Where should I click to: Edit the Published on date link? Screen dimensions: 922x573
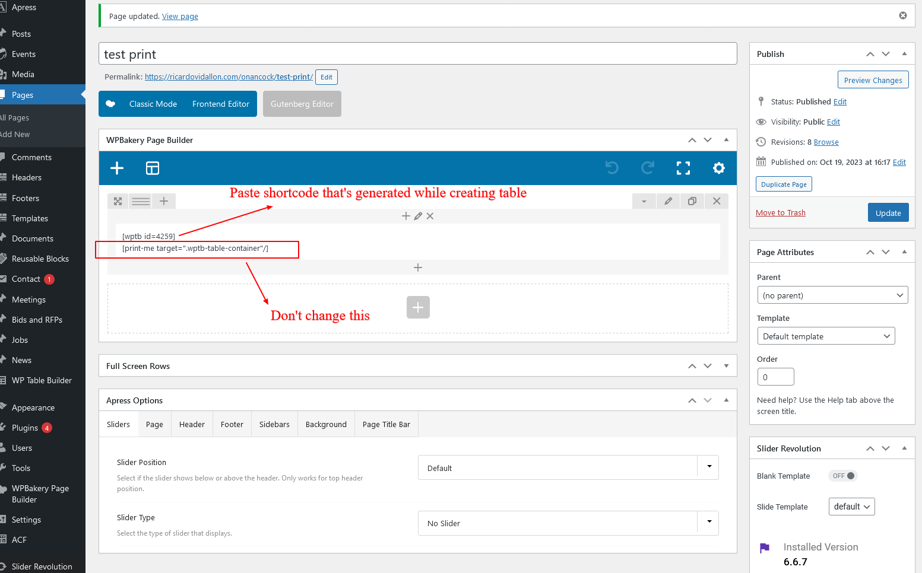(x=899, y=163)
